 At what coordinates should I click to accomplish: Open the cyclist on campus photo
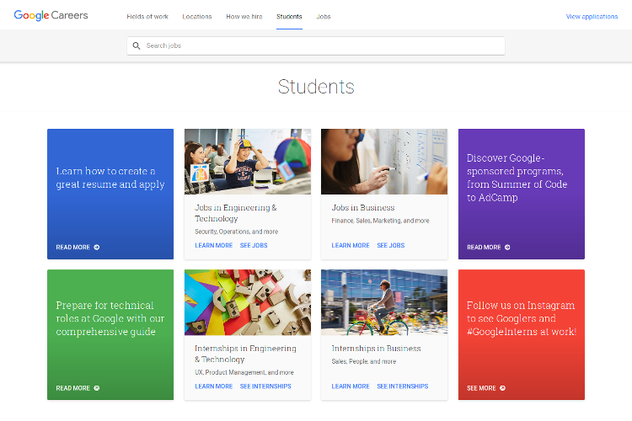(x=384, y=302)
